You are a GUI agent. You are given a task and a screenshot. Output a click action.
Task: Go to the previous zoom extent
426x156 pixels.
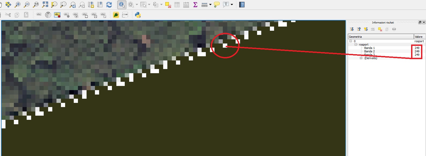tap(72, 4)
